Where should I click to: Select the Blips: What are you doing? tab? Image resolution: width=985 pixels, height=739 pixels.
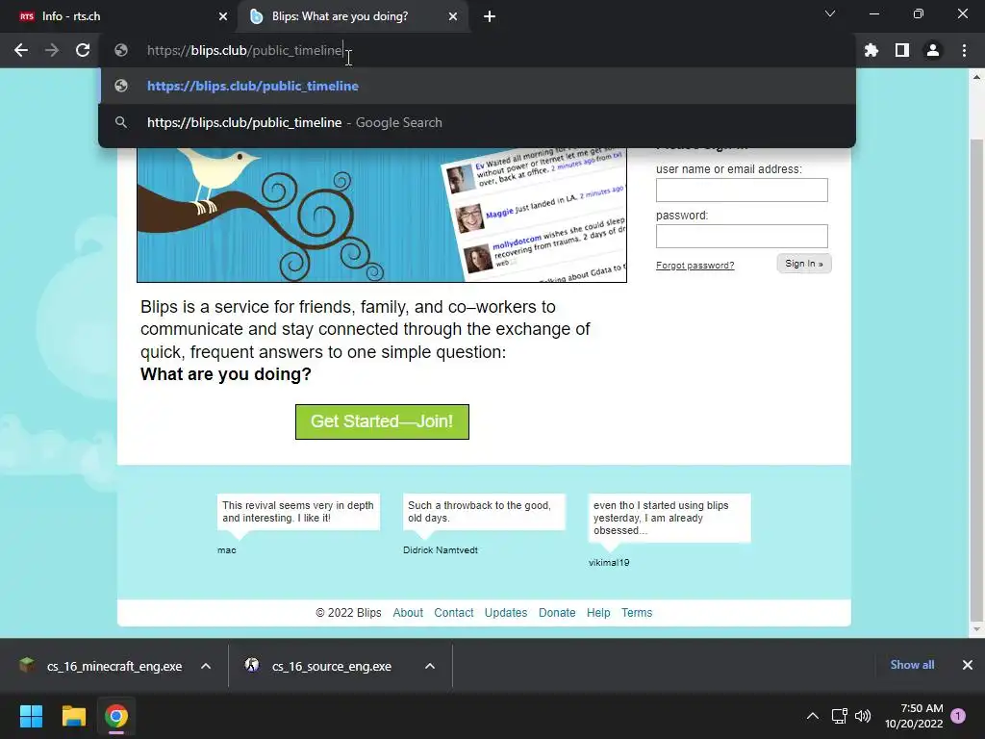352,16
